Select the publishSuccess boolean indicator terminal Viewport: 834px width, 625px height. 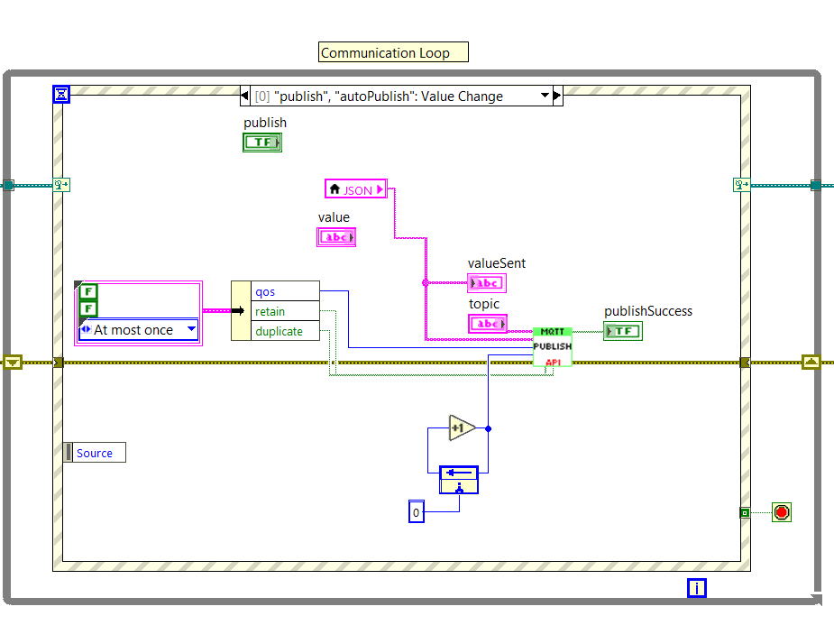pyautogui.click(x=623, y=331)
